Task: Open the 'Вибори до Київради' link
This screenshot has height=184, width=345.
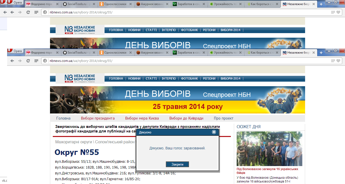Action: [186, 118]
